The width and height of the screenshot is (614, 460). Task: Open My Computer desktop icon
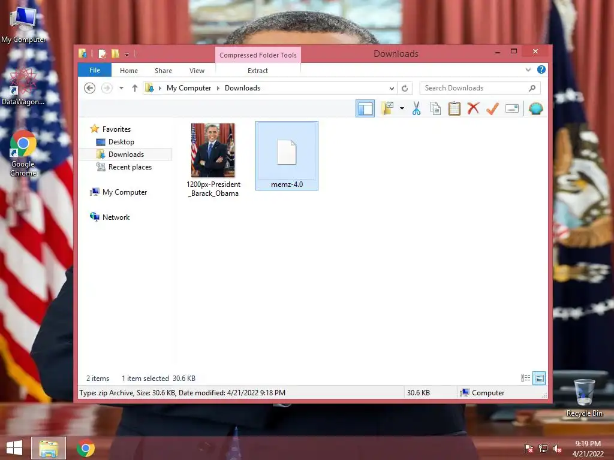[23, 24]
